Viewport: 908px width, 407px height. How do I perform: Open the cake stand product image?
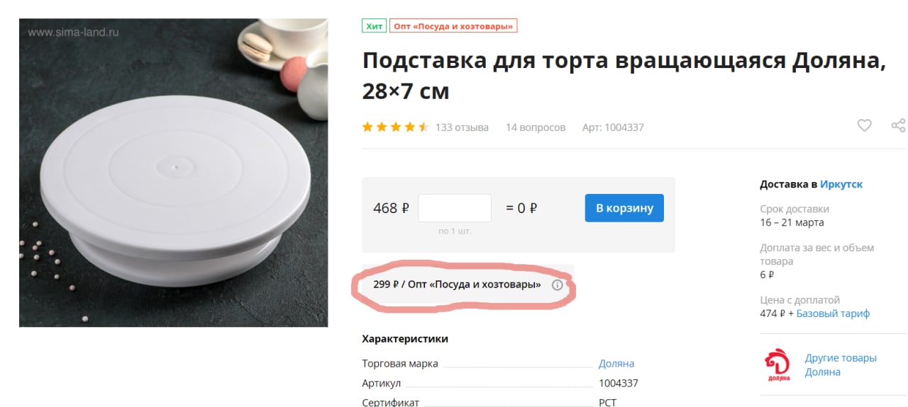pyautogui.click(x=173, y=173)
